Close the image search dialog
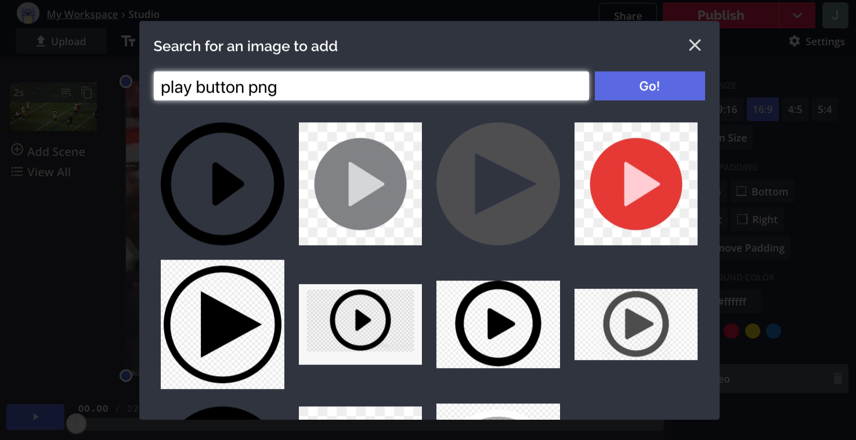 pos(695,45)
